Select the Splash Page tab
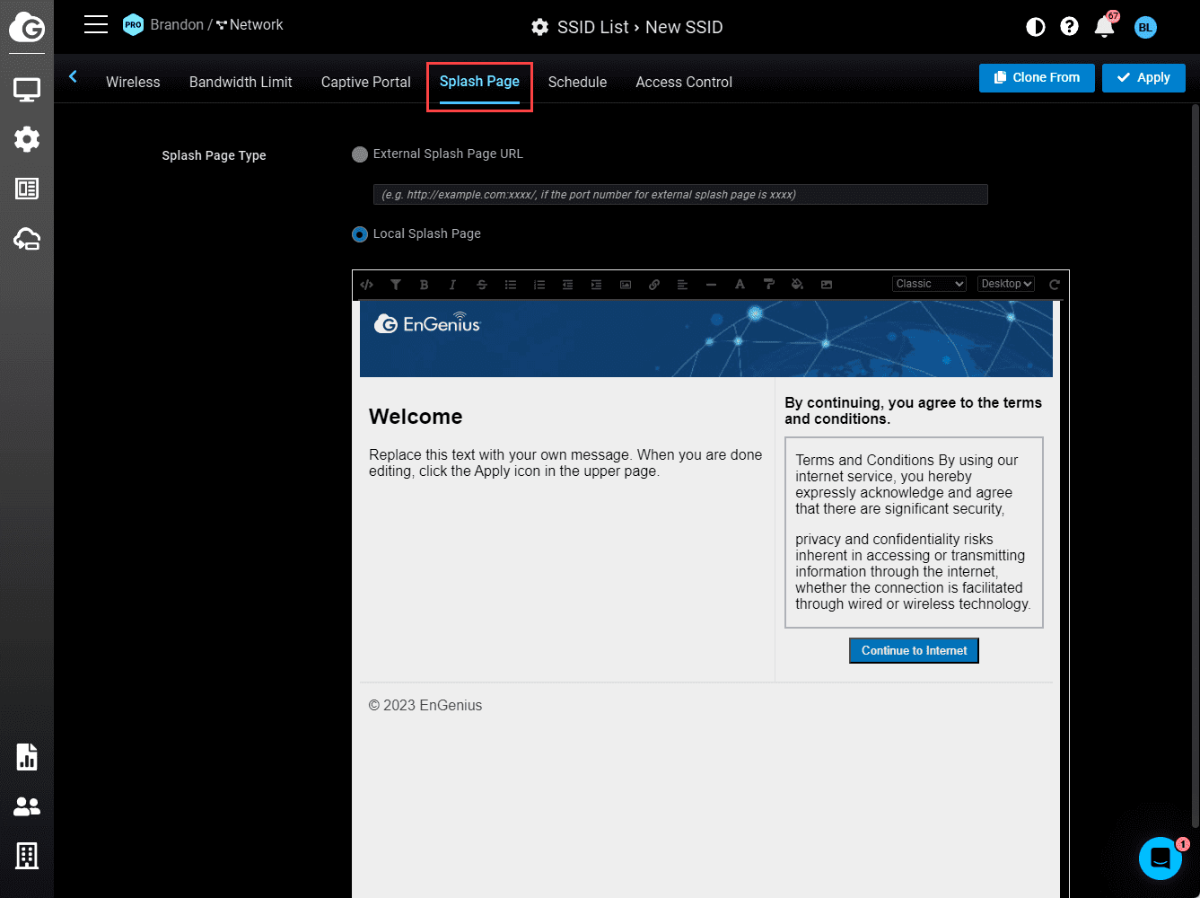The width and height of the screenshot is (1200, 898). [479, 82]
